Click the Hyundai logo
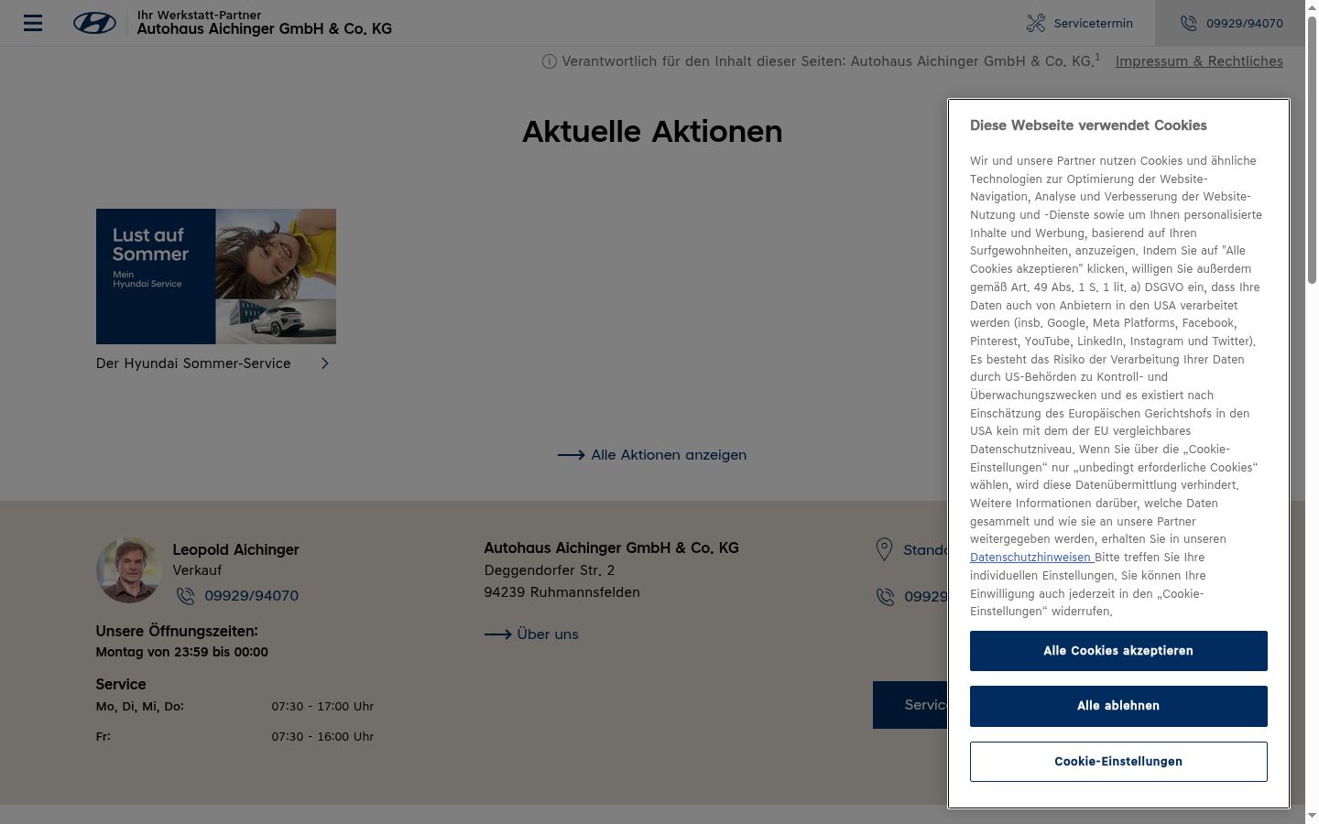 94,23
